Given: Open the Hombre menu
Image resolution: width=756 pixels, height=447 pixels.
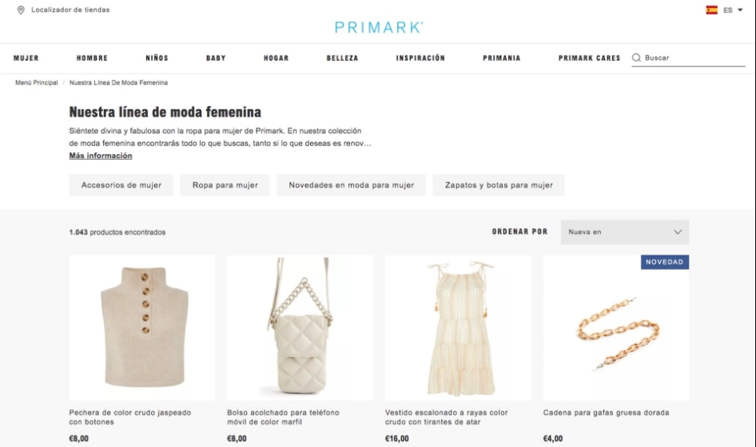Looking at the screenshot, I should click(92, 58).
